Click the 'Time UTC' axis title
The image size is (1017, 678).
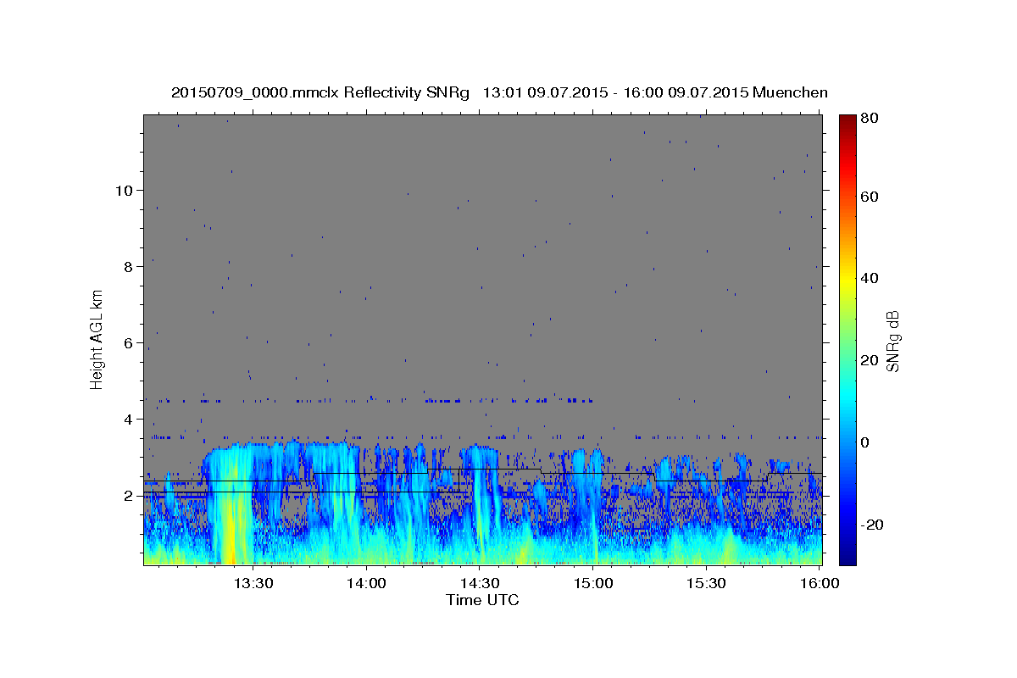(x=482, y=600)
